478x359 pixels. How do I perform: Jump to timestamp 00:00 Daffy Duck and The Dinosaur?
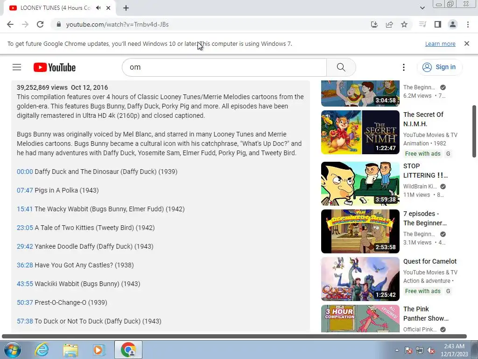[x=25, y=172]
